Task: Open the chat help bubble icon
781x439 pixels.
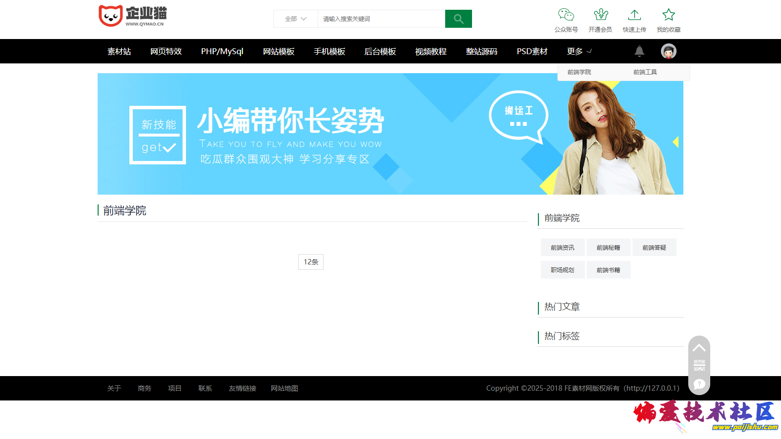Action: (699, 384)
